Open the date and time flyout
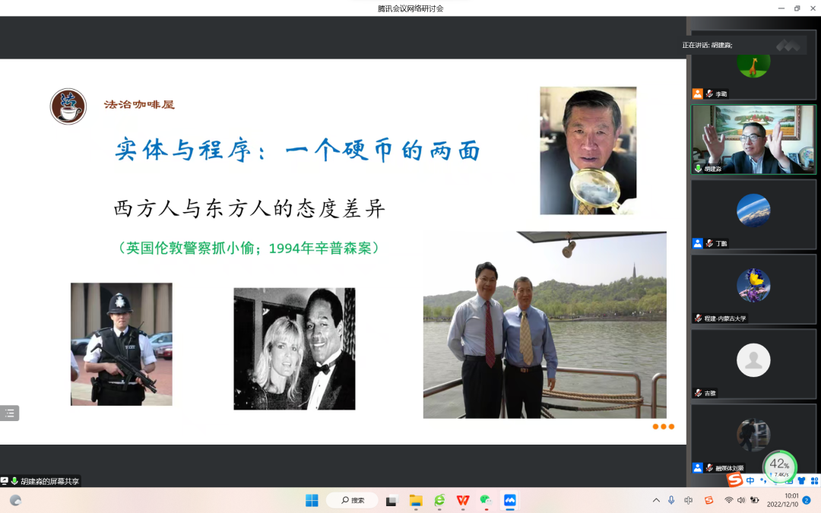Viewport: 821px width, 513px height. [781, 500]
